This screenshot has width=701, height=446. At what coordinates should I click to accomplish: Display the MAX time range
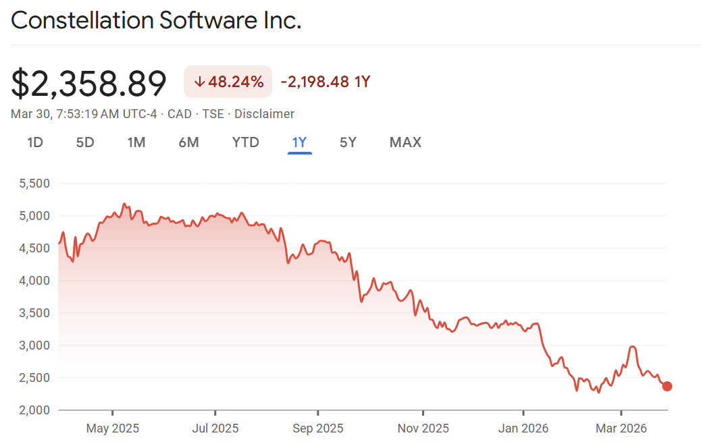(405, 142)
